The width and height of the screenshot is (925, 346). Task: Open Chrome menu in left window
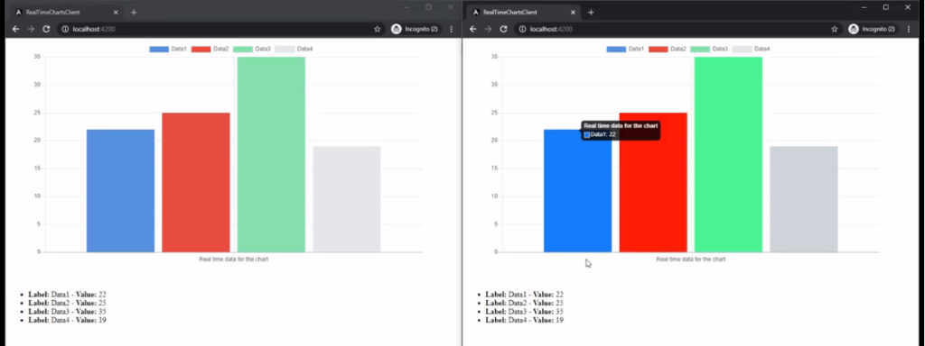point(452,29)
